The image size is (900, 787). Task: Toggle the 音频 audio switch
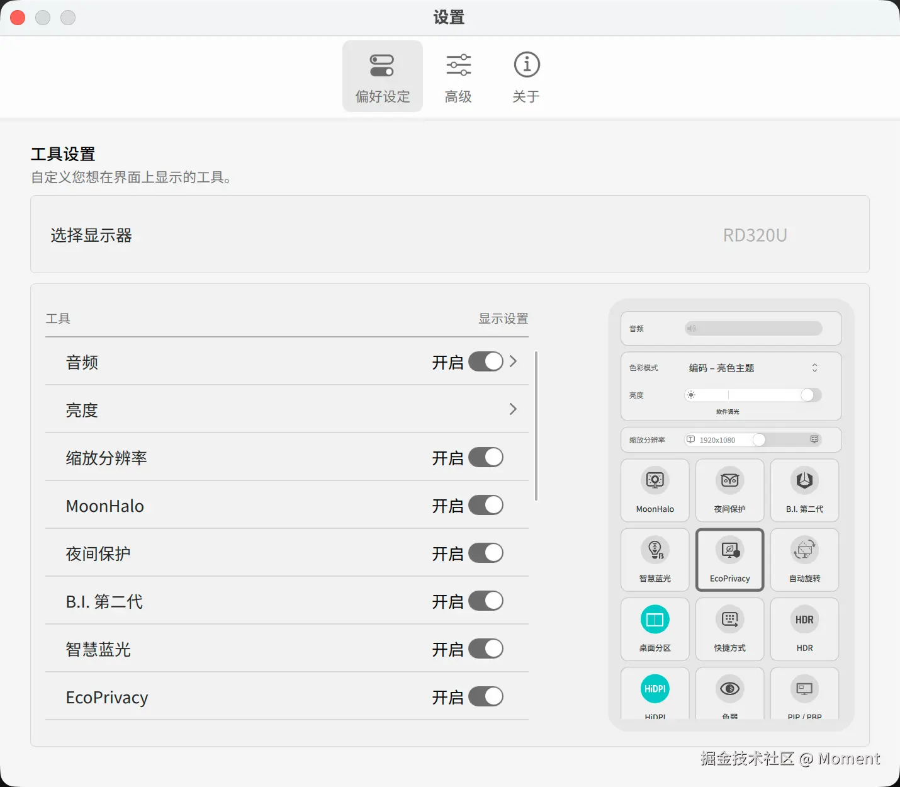click(486, 361)
